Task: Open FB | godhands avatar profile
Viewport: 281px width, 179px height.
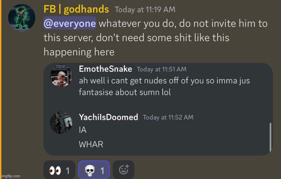Action: 21,18
